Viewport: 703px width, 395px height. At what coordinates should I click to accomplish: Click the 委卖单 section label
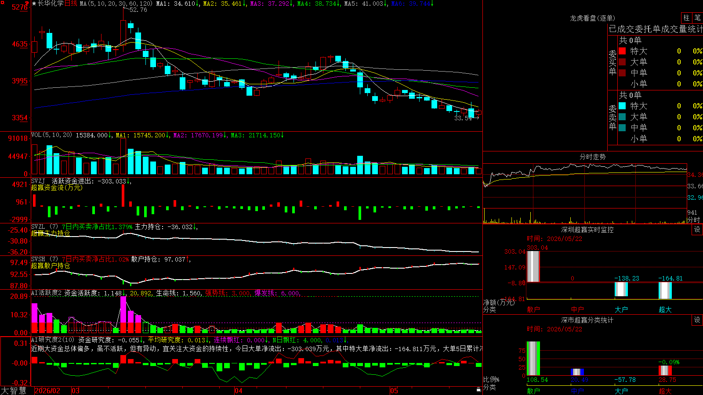pos(612,117)
